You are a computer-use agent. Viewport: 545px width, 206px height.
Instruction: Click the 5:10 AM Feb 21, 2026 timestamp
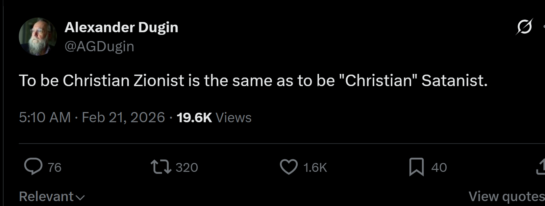click(92, 117)
